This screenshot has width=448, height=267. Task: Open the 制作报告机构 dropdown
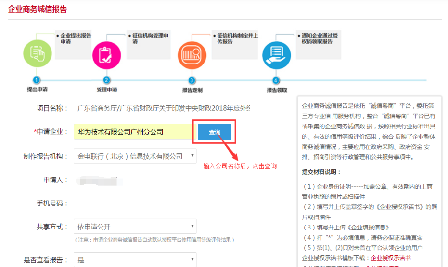135,156
